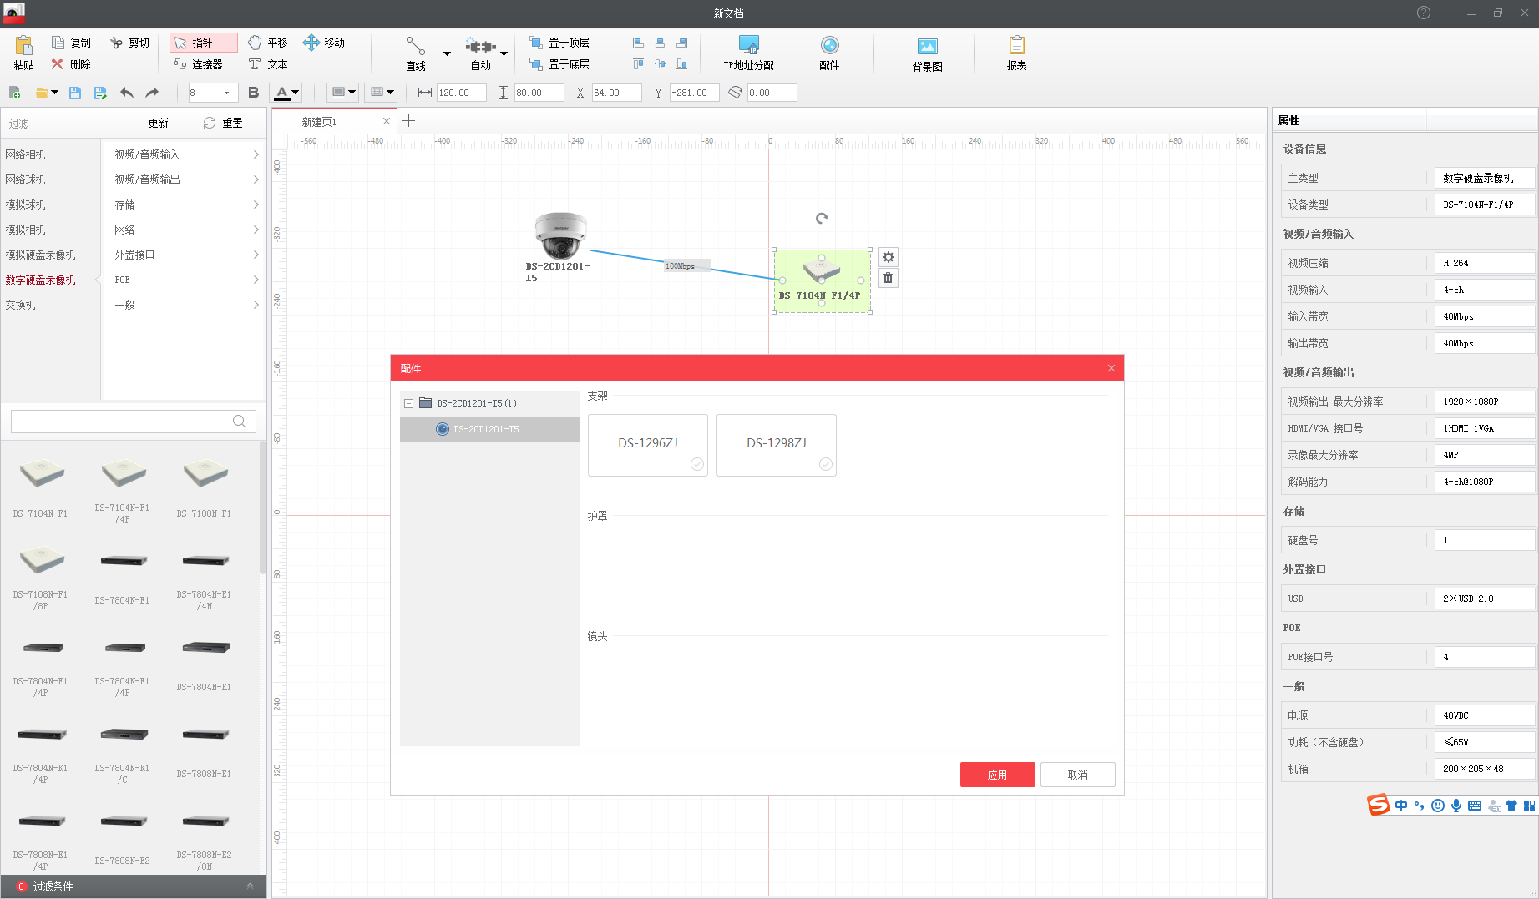The height and width of the screenshot is (899, 1539).
Task: Select 交换机 device category
Action: (x=20, y=305)
